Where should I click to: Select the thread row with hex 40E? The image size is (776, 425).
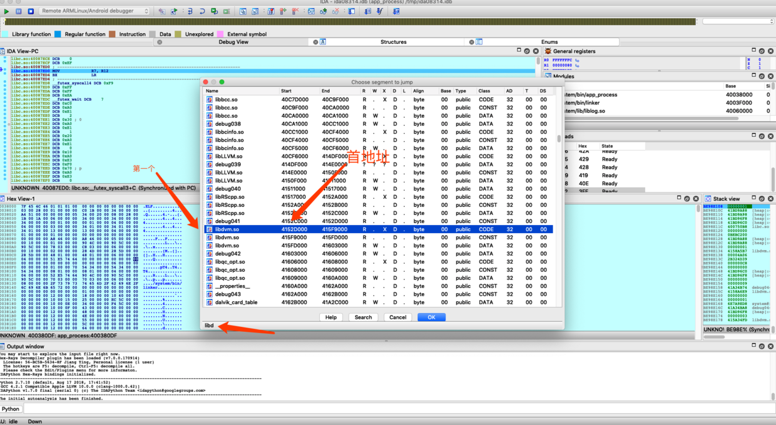point(604,184)
